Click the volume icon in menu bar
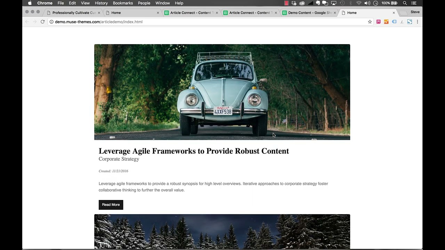 [367, 3]
